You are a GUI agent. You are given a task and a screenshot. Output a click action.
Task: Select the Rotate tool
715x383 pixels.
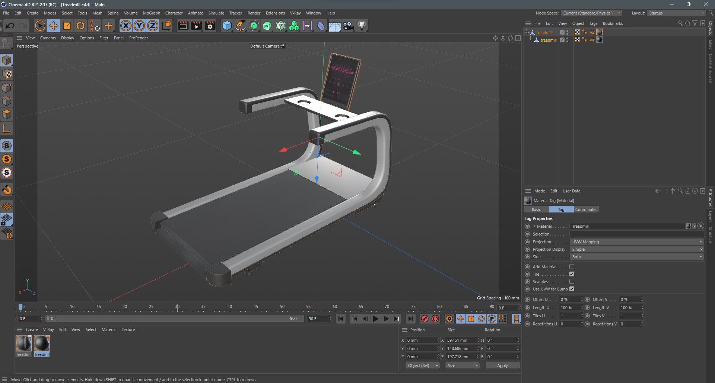pyautogui.click(x=80, y=26)
